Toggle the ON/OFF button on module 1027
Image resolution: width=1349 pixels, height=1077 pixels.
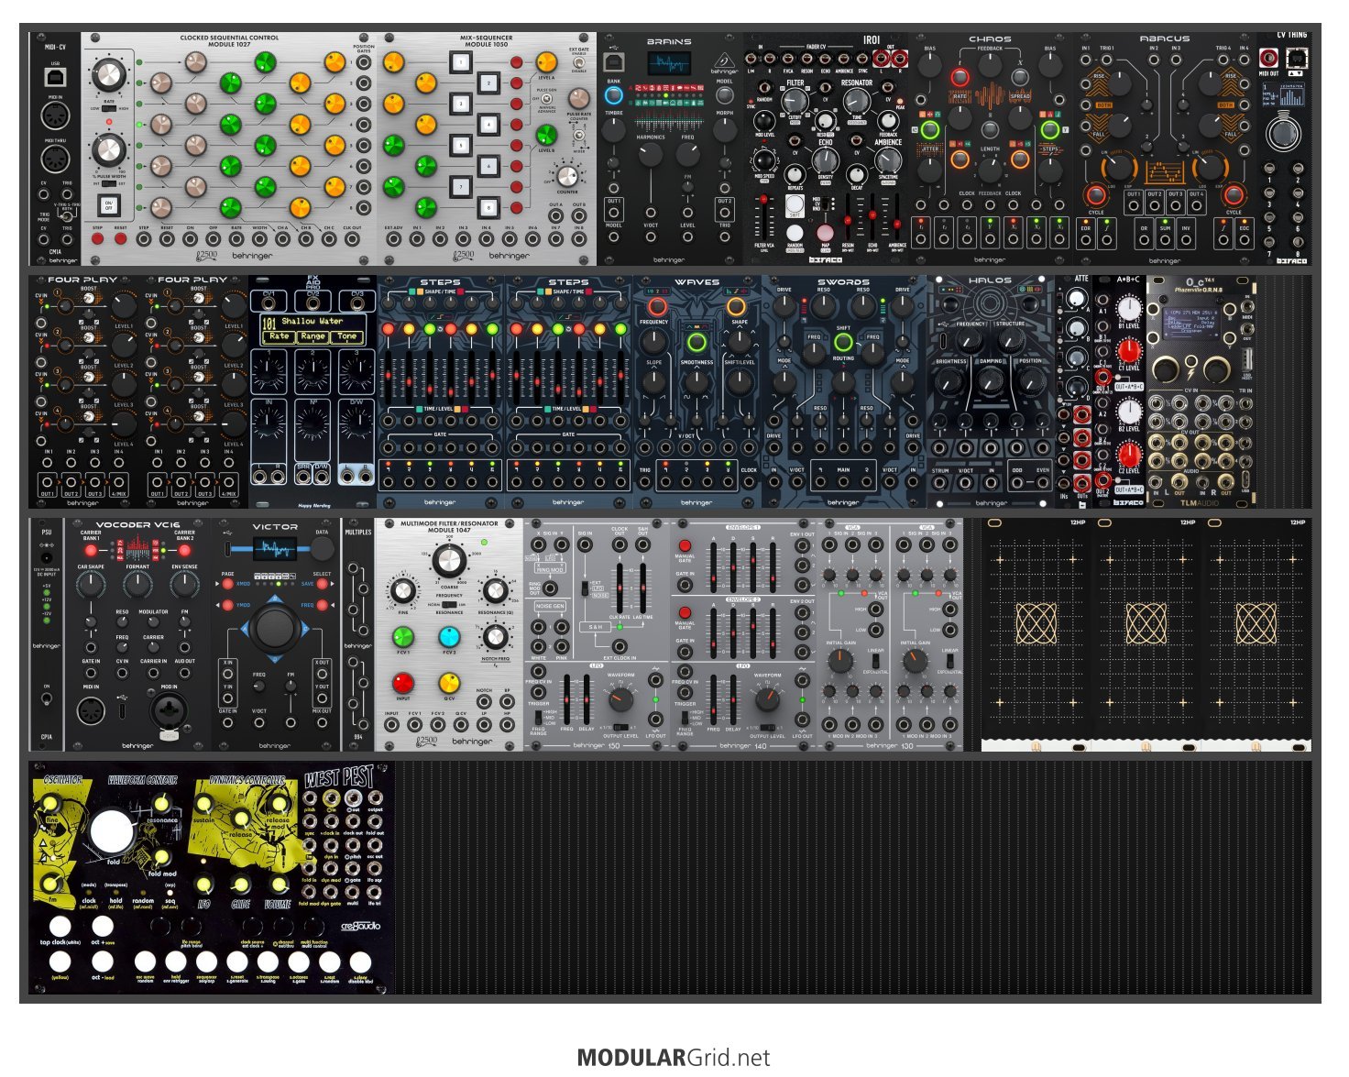point(108,204)
